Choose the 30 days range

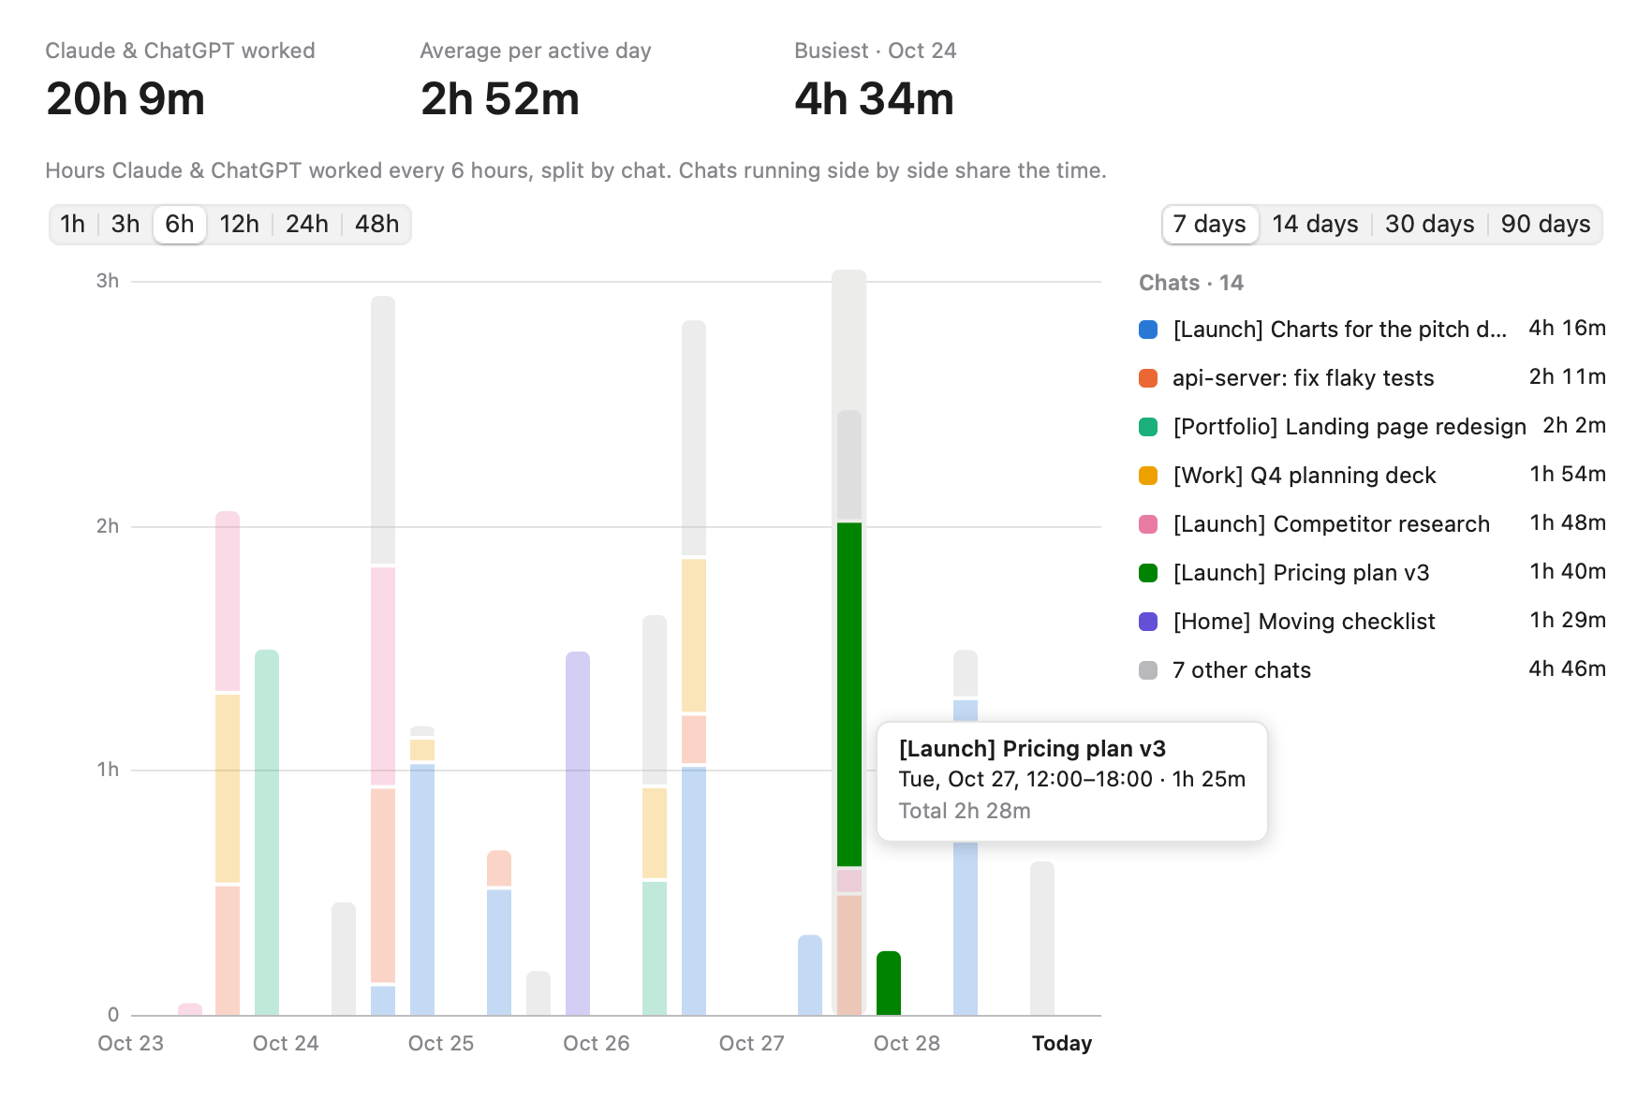[1430, 225]
